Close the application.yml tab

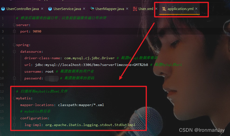pos(196,9)
